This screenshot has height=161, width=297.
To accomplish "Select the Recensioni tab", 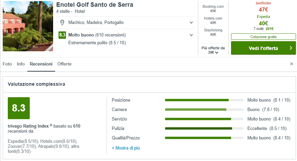I will [x=41, y=64].
